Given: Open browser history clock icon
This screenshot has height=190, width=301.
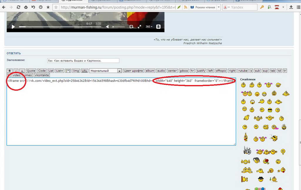Looking at the screenshot, I should 41,7.
